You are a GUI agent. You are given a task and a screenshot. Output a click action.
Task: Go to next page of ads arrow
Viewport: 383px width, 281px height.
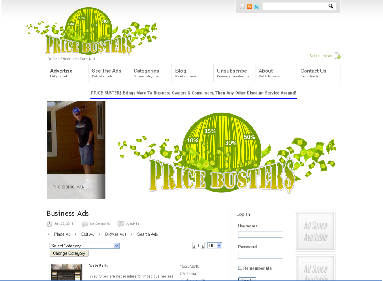pyautogui.click(x=203, y=246)
